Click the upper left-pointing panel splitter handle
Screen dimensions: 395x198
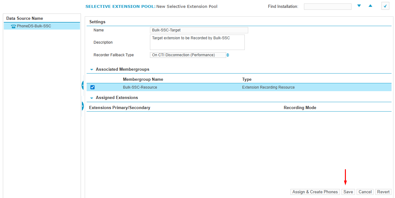[x=83, y=85]
